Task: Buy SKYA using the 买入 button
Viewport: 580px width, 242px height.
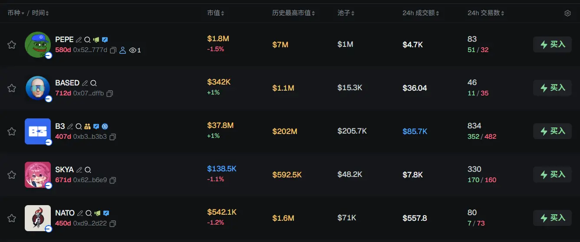Action: [x=552, y=174]
